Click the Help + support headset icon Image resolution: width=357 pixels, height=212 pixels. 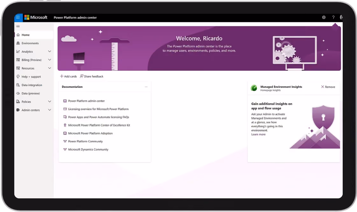point(18,76)
